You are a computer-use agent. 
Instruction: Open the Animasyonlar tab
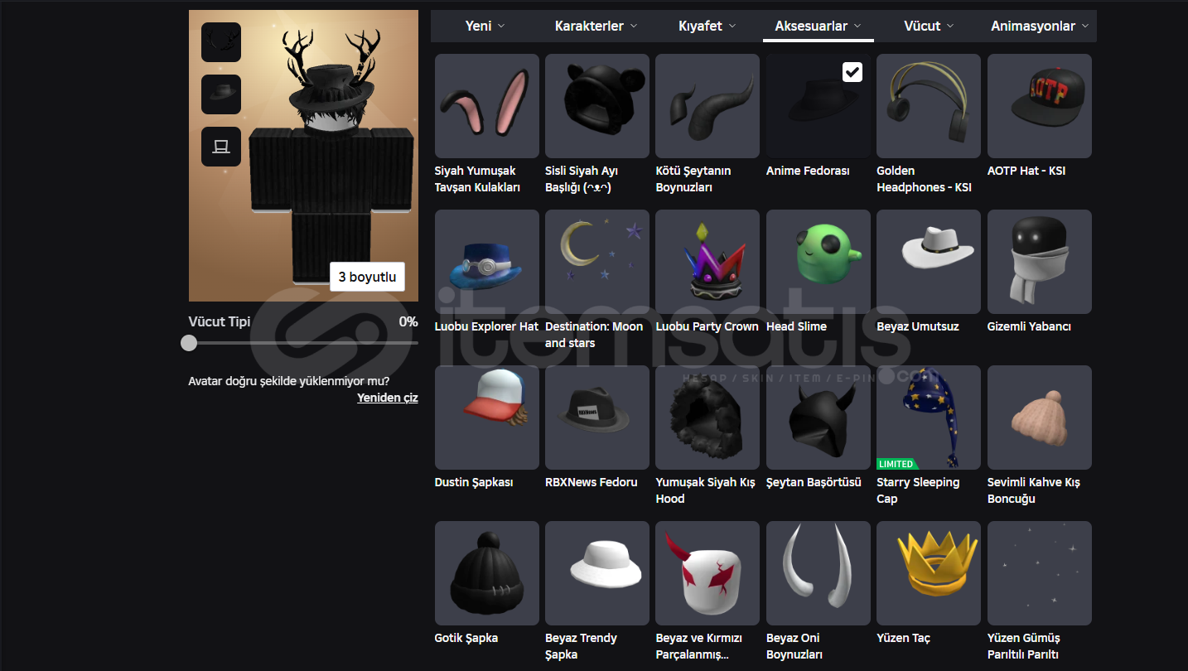click(x=1039, y=27)
